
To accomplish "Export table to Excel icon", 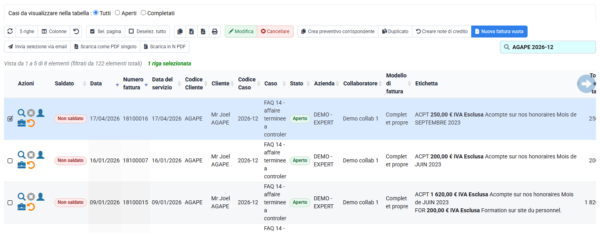I will [x=192, y=32].
